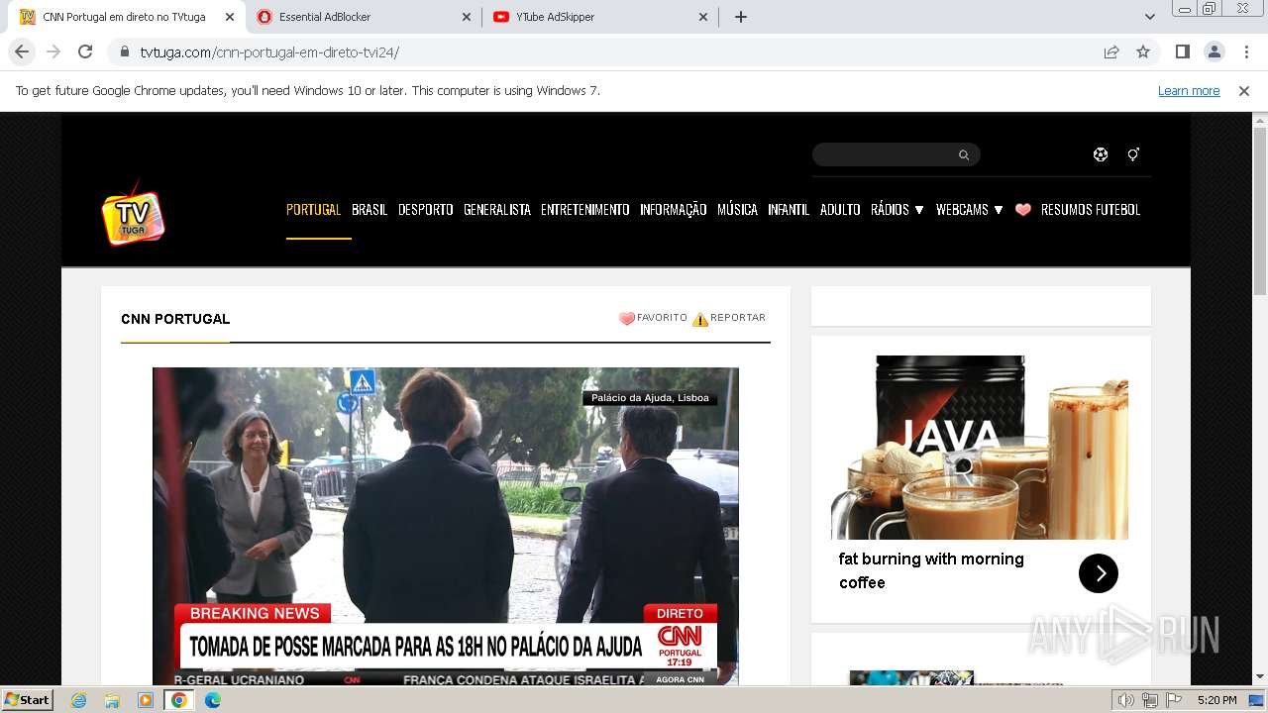Close the YTube AdSkipper tab
Viewport: 1268px width, 713px height.
click(x=703, y=17)
